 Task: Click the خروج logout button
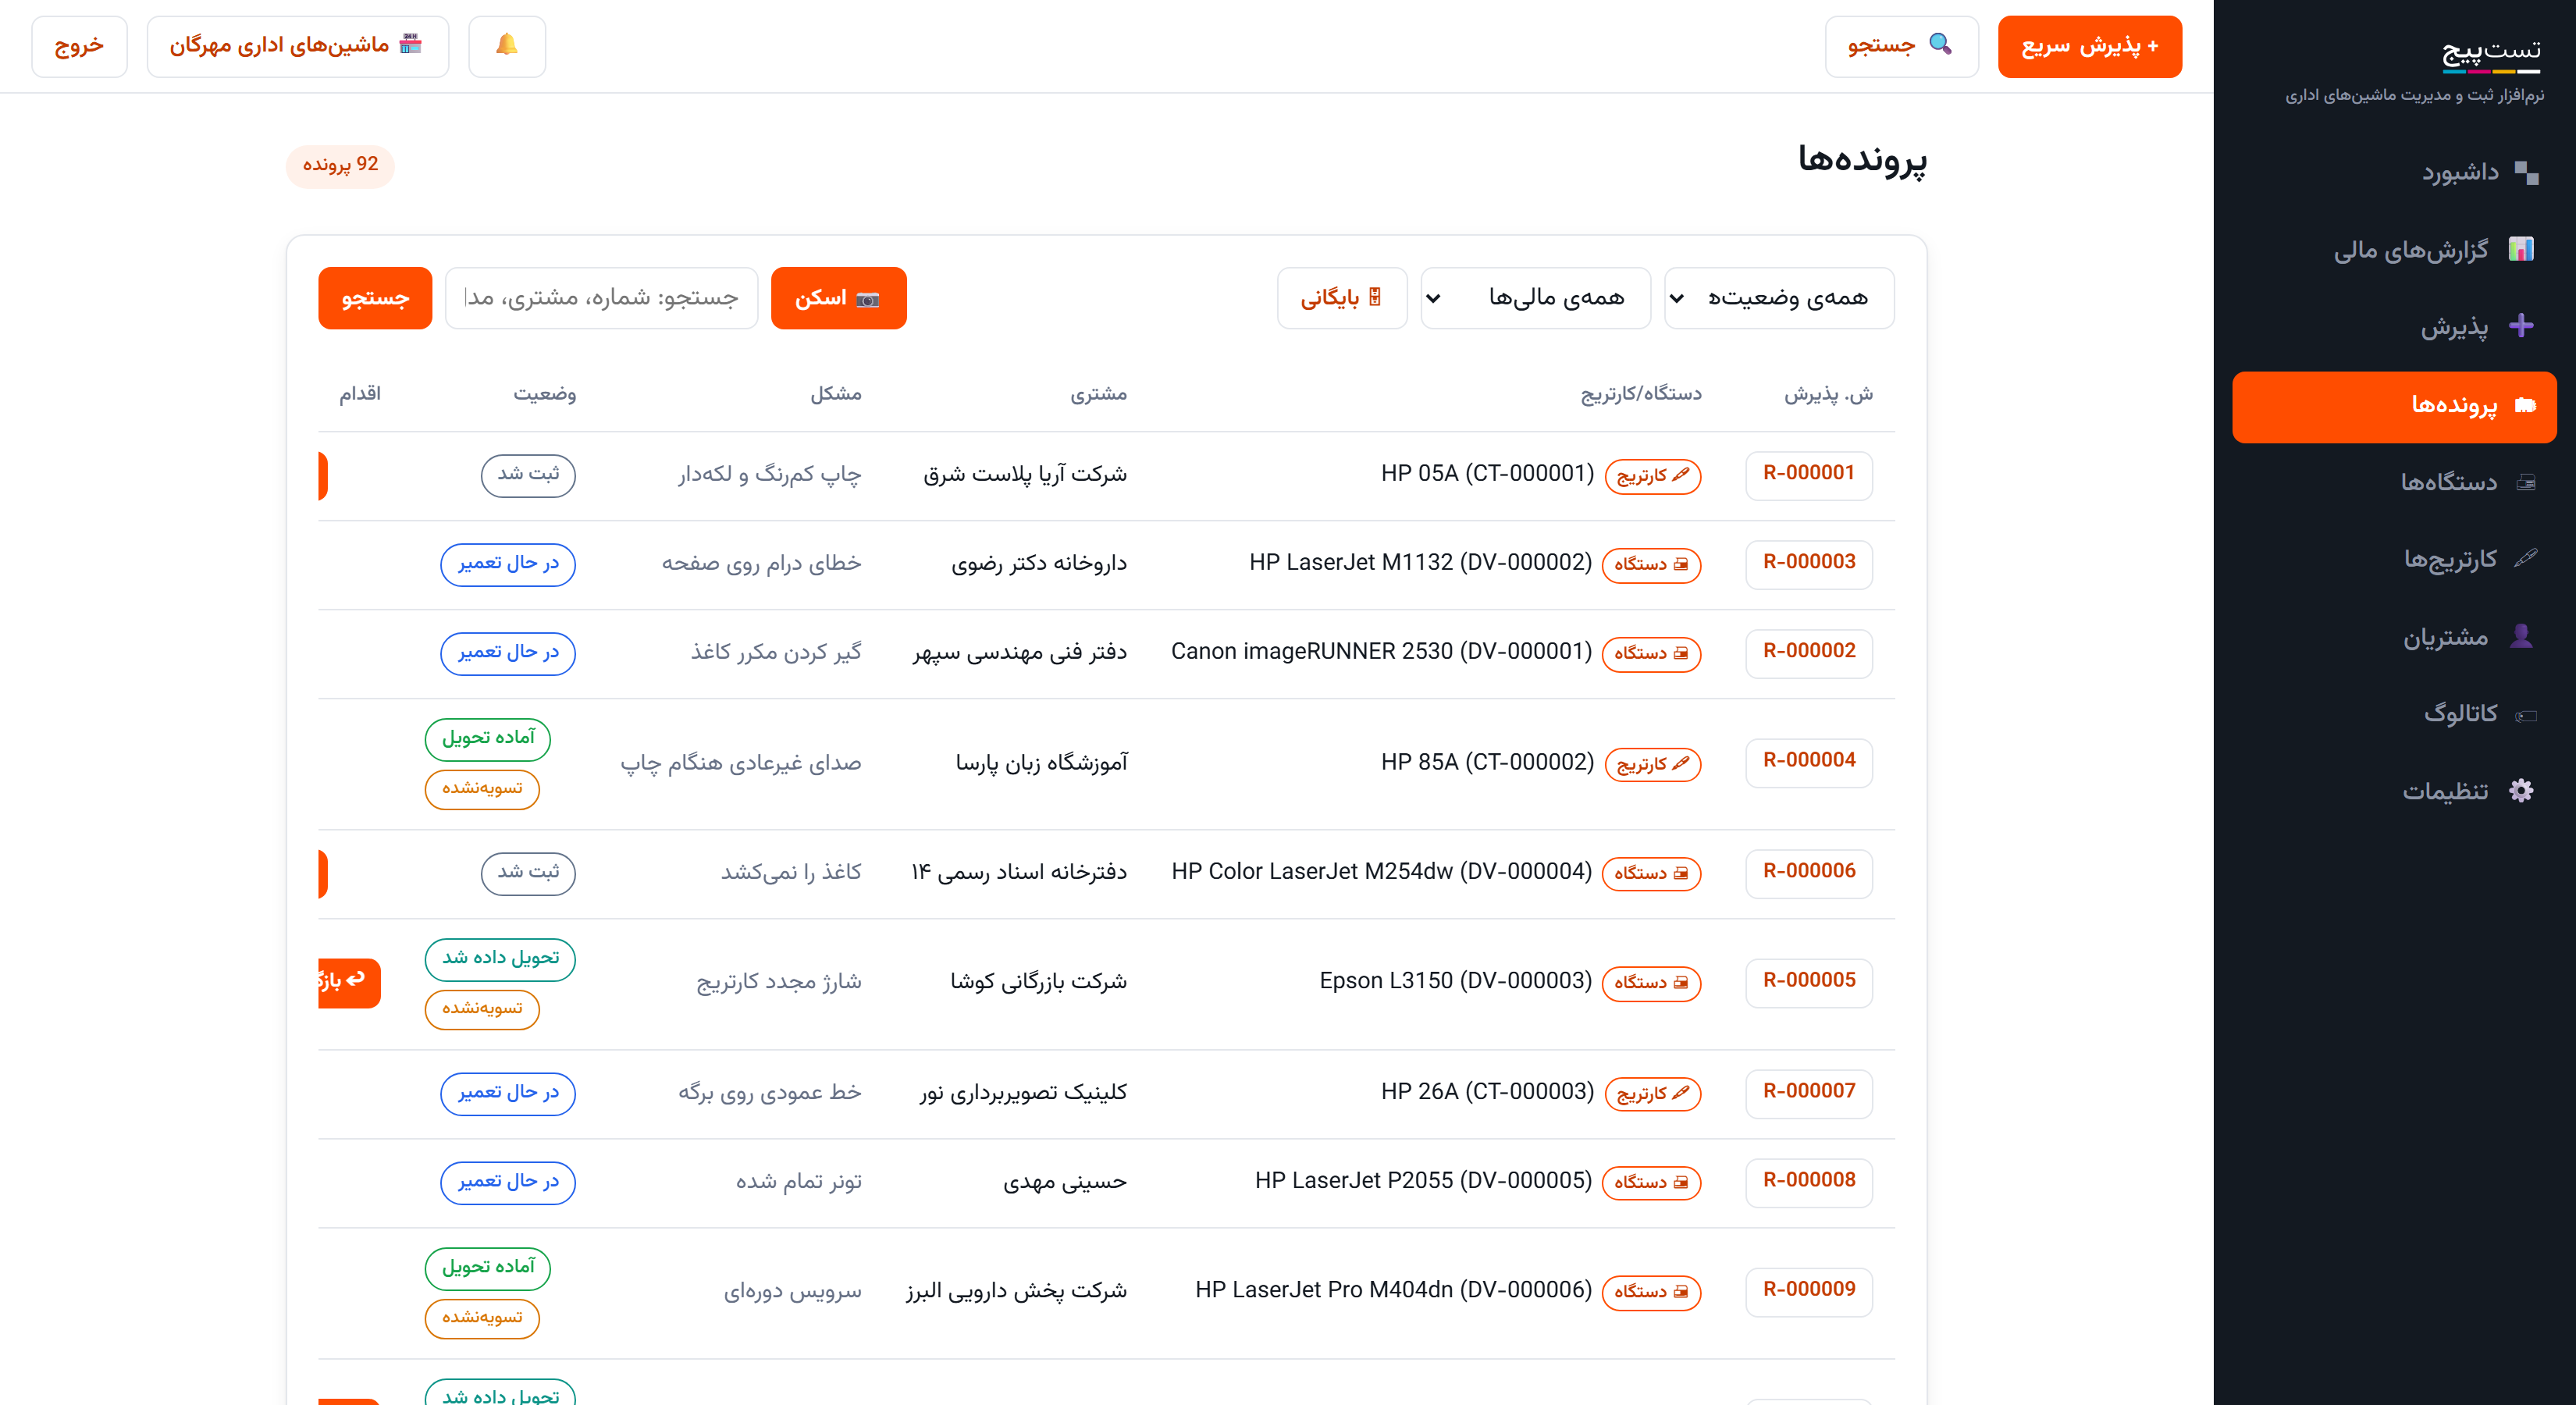(79, 46)
